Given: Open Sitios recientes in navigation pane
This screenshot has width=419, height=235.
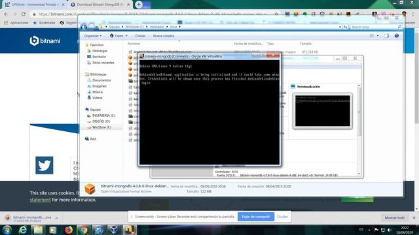Looking at the screenshot, I should point(103,63).
